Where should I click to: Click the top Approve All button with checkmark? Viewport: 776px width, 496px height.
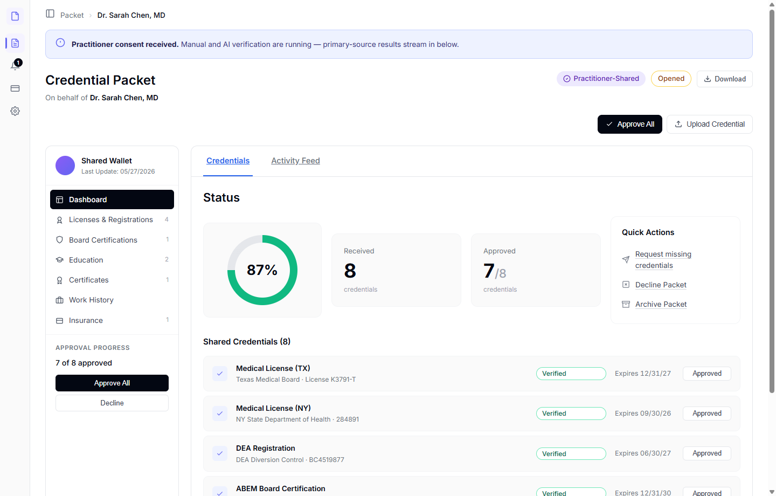(x=629, y=124)
